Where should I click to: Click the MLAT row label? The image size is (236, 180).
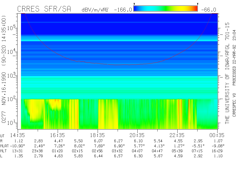point(5,146)
